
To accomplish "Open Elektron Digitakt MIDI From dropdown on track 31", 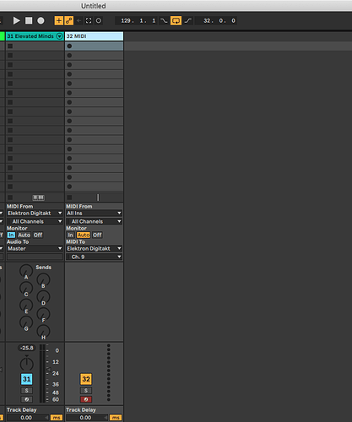I will [35, 214].
